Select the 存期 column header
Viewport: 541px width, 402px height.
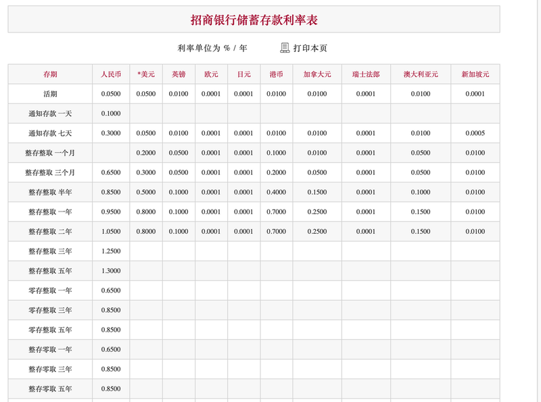pyautogui.click(x=50, y=74)
